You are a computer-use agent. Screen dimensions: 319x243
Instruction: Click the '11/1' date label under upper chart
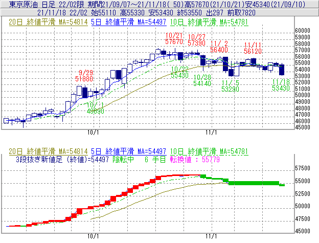coord(211,132)
